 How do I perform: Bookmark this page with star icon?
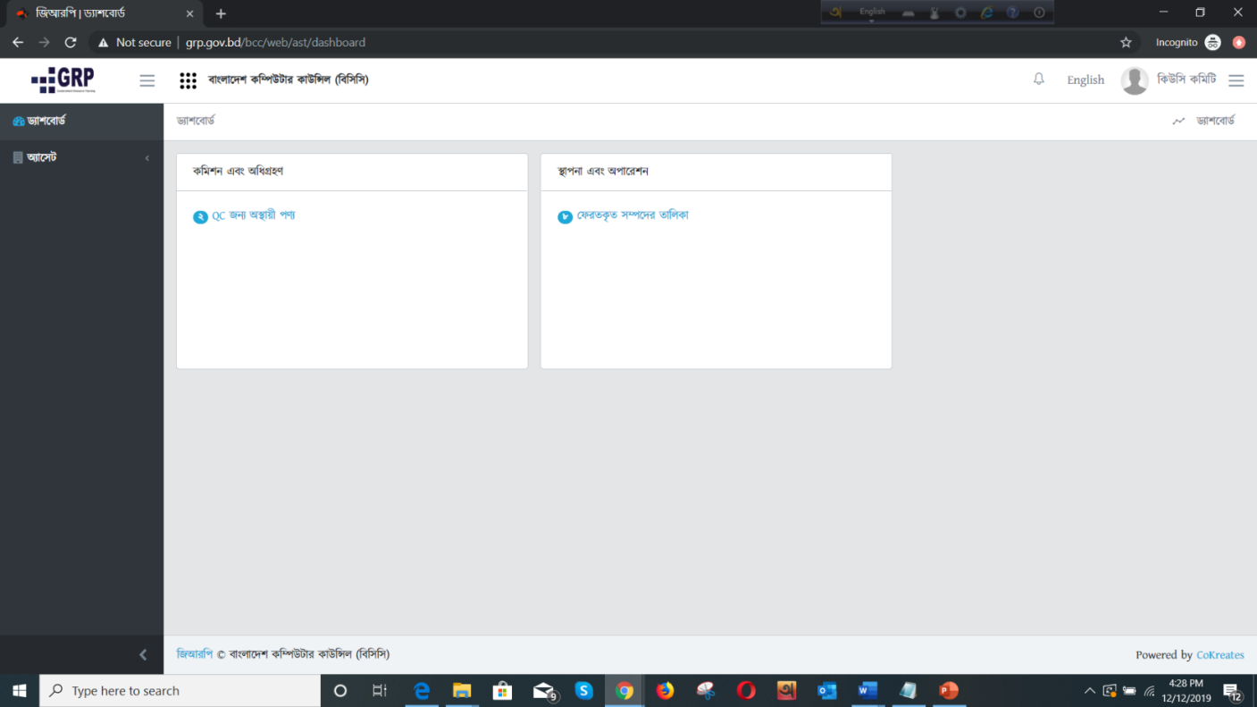click(x=1126, y=42)
